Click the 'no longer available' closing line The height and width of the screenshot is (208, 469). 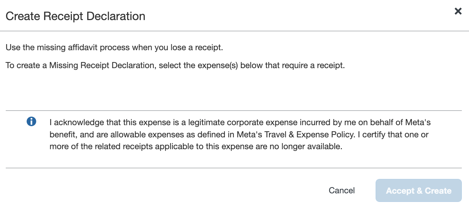196,147
